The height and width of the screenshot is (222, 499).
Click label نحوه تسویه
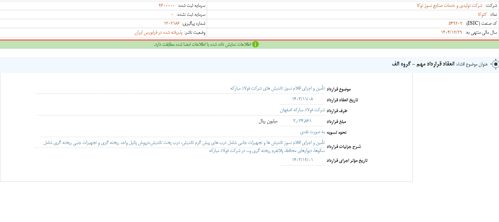click(337, 132)
